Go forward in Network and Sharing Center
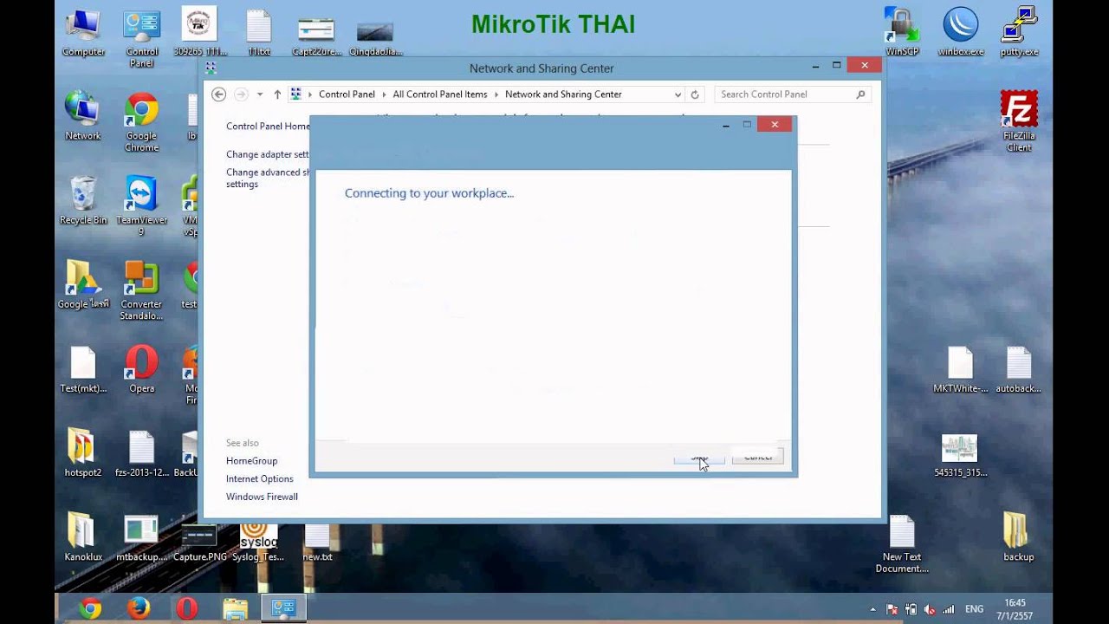The width and height of the screenshot is (1109, 624). [242, 94]
